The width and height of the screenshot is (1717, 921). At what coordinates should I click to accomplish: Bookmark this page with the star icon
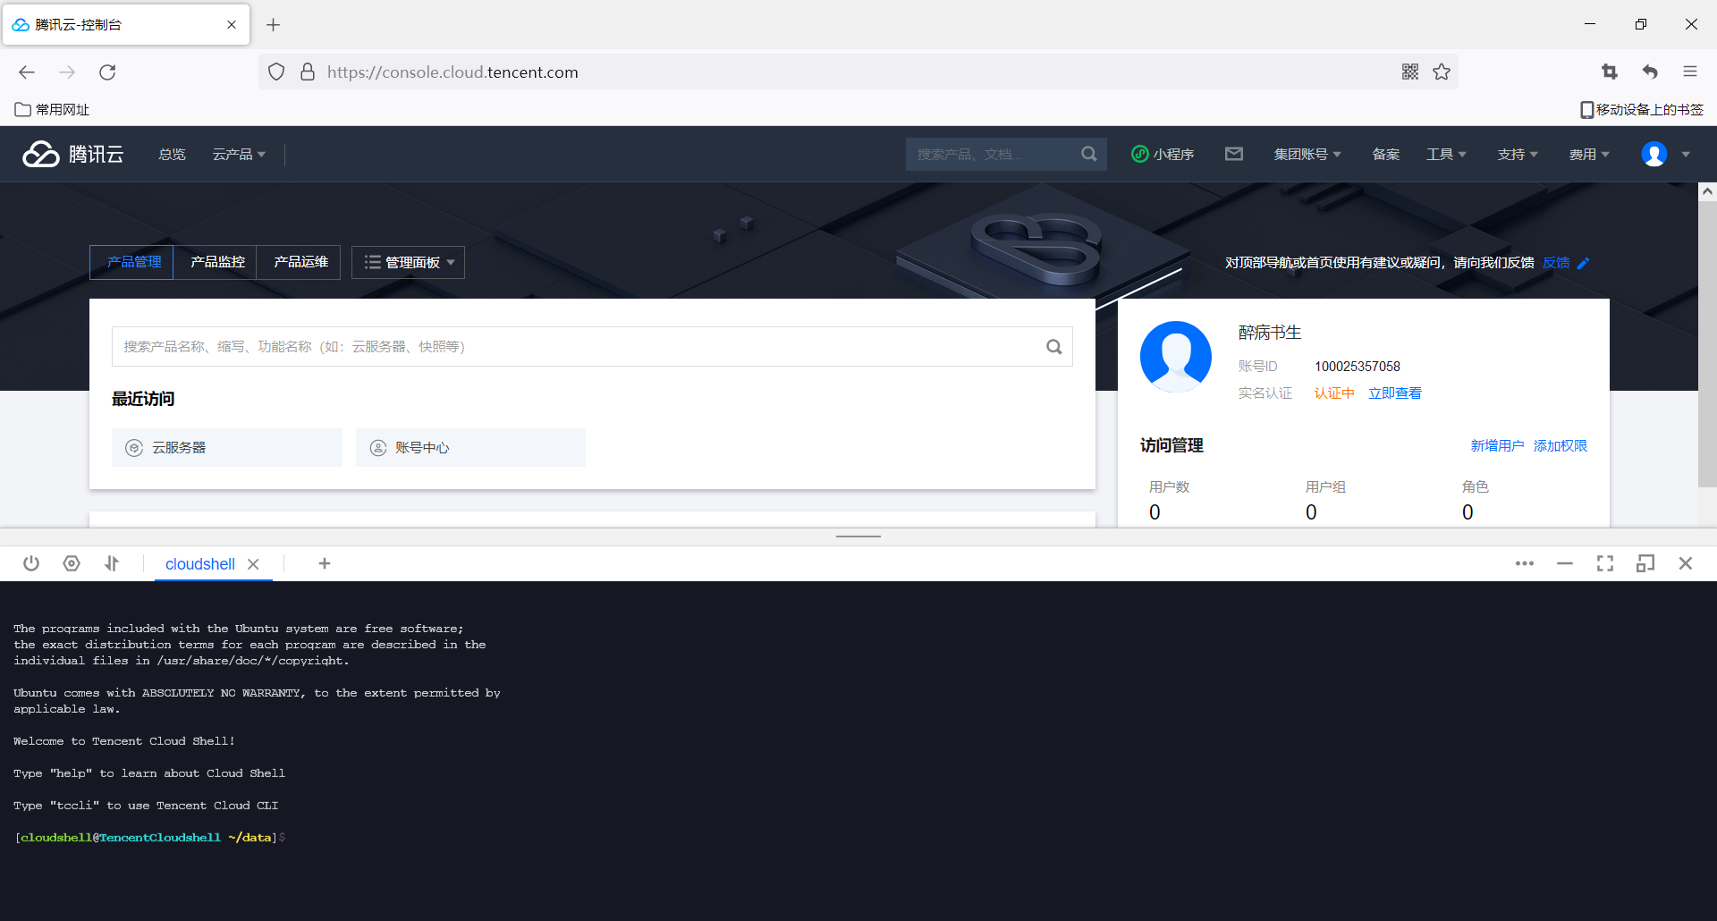coord(1442,72)
